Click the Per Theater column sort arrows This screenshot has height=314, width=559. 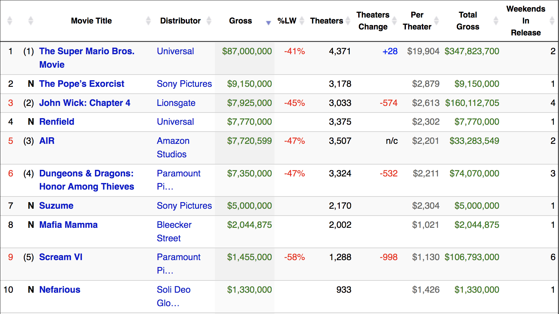(x=436, y=21)
